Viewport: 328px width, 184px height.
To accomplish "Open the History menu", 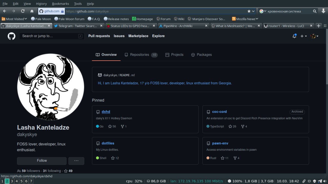I will coord(41,4).
